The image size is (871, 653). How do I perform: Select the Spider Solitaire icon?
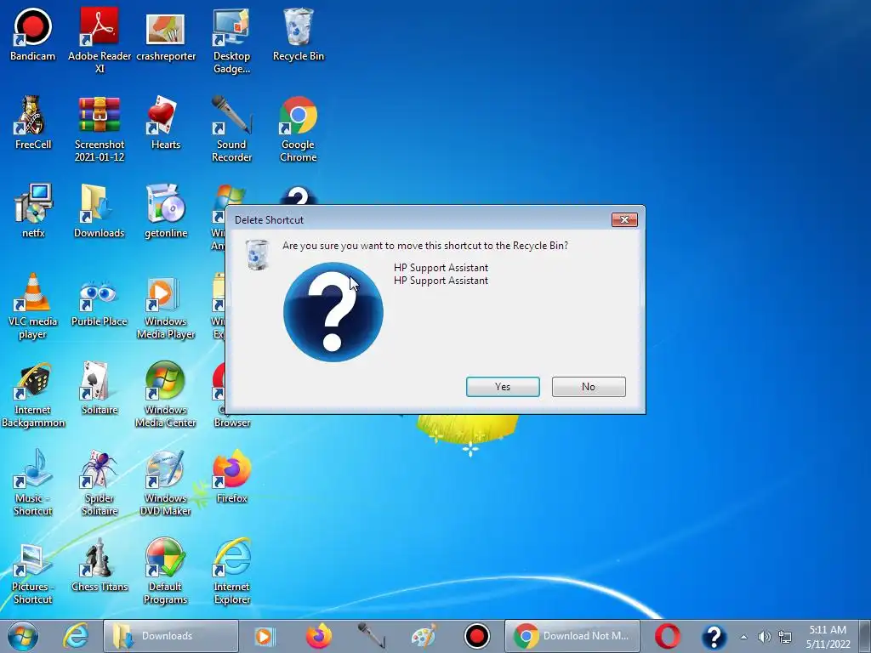100,483
